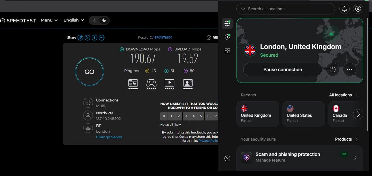
Task: Toggle the light/dark theme switch
Action: coord(99,20)
